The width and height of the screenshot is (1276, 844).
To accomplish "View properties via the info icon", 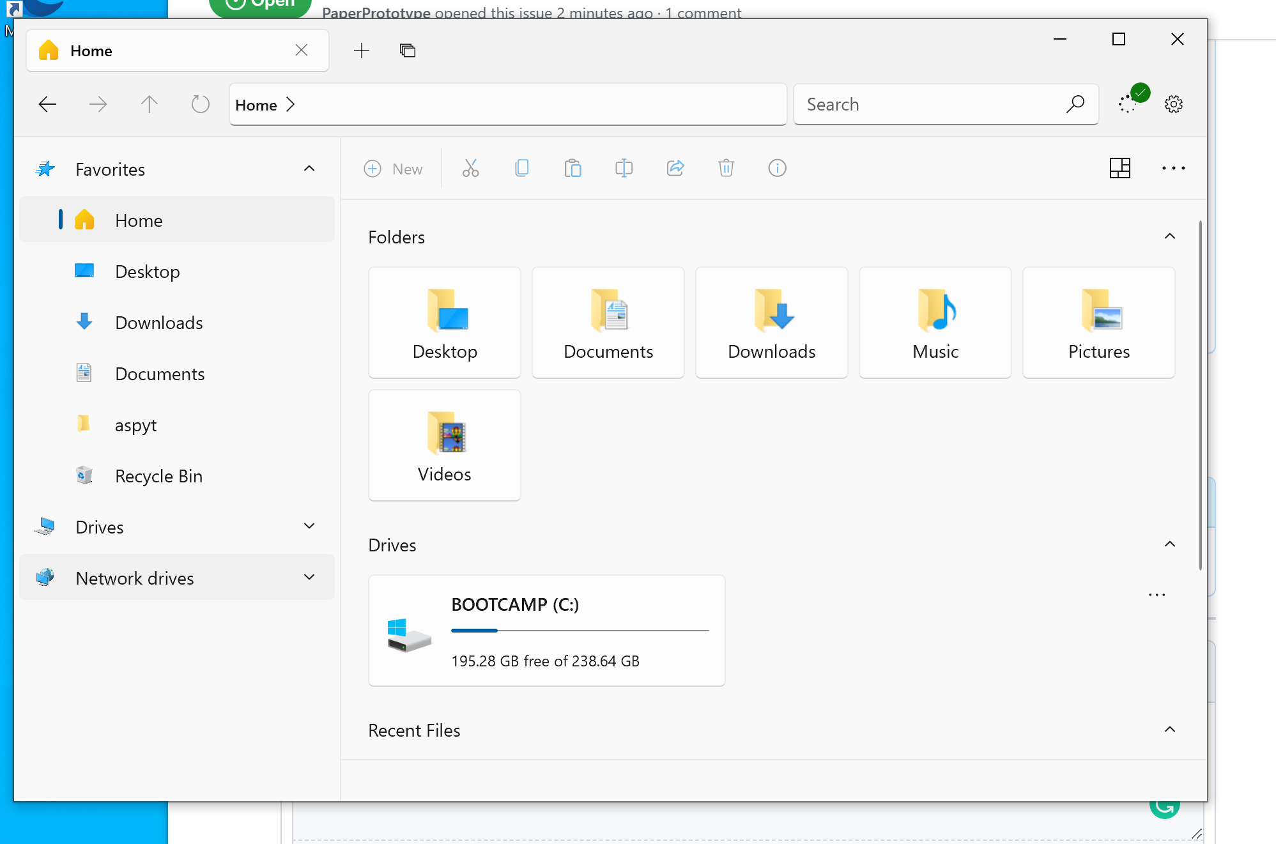I will tap(777, 168).
